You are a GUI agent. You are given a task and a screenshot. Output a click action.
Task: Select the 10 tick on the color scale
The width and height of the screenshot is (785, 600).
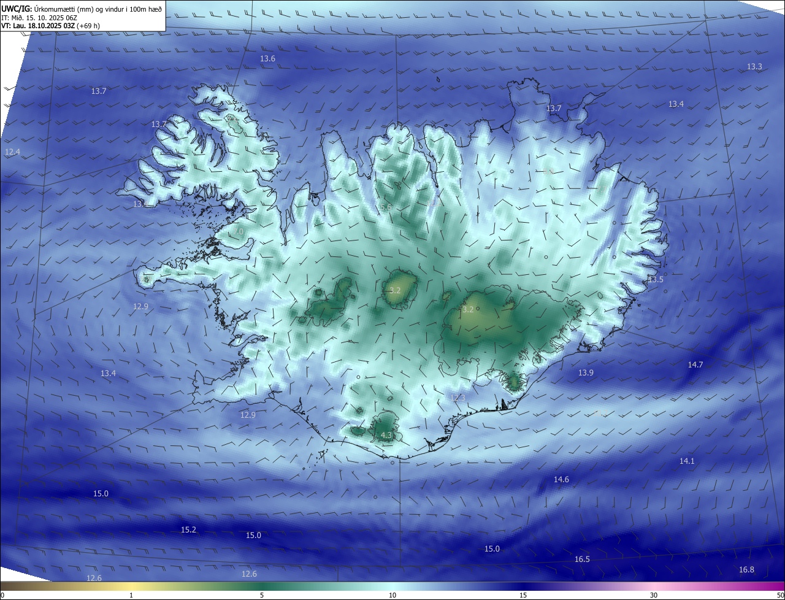392,595
